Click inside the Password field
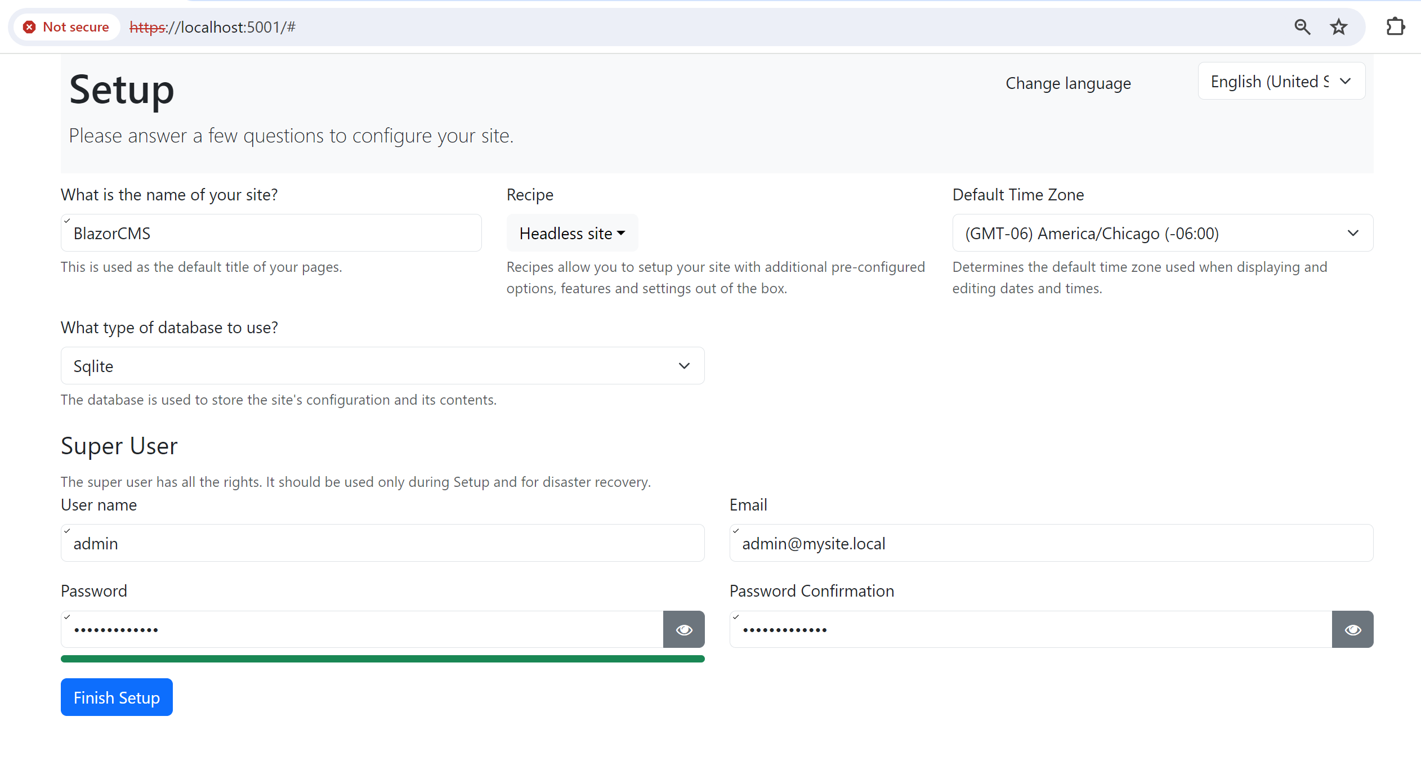This screenshot has width=1421, height=779. (x=362, y=629)
